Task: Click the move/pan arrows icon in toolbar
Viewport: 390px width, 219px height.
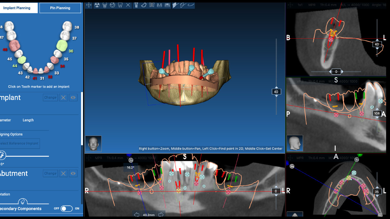Action: pyautogui.click(x=89, y=5)
